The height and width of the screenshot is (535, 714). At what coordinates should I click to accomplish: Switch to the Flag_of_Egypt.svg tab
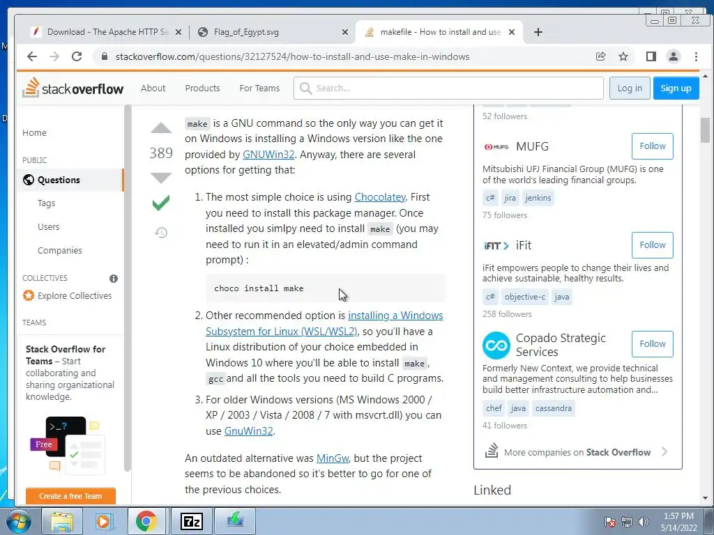(x=273, y=32)
